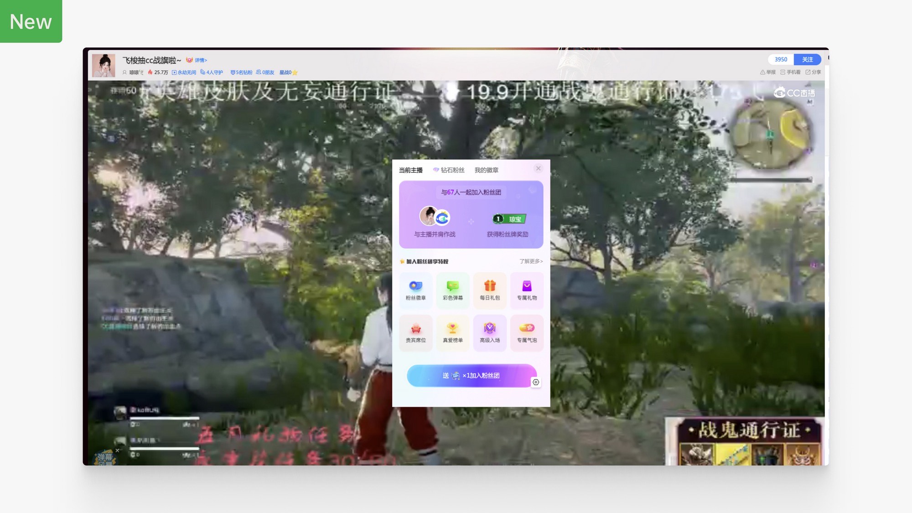912x513 pixels.
Task: Open the 永劫无间 game category link
Action: [184, 73]
